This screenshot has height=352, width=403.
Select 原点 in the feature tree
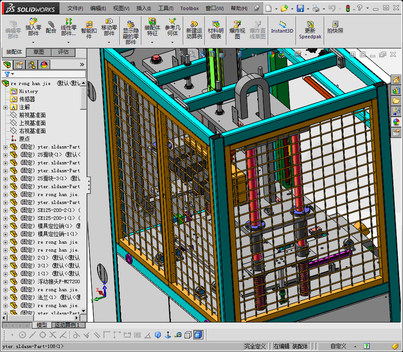(24, 139)
